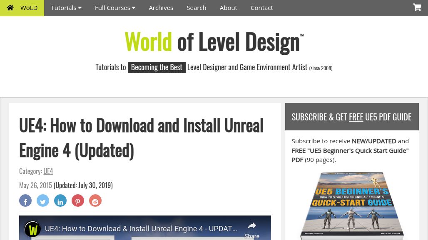The image size is (428, 240).
Task: Click the Becoming the Best highlighted tagline
Action: 157,67
